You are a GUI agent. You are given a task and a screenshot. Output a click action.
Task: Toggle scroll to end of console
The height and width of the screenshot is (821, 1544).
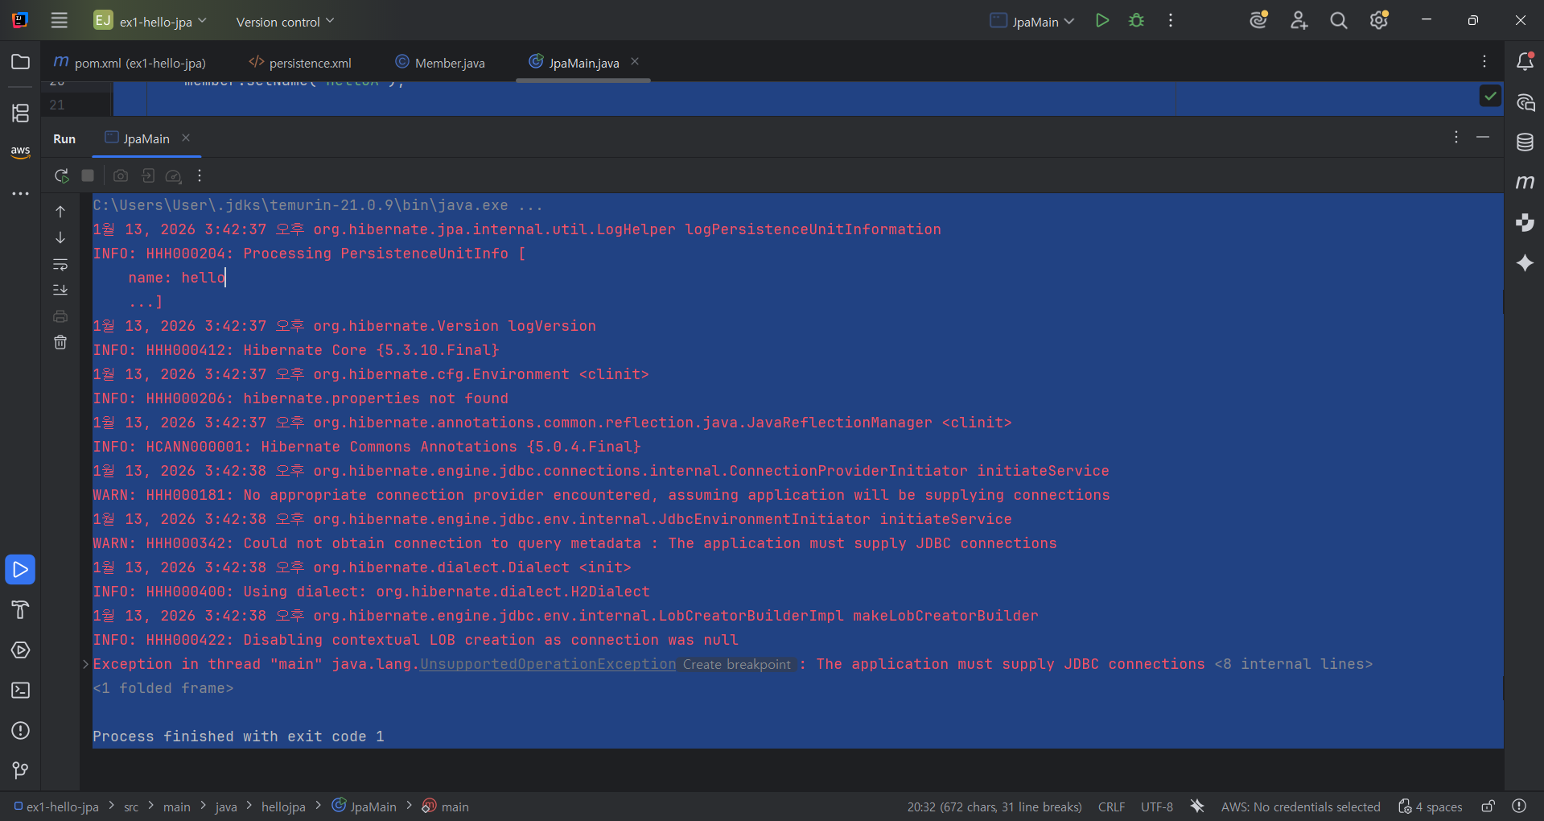60,290
